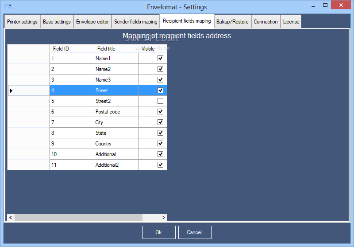Image resolution: width=354 pixels, height=247 pixels.
Task: Click Field ID cell with value 9
Action: (x=72, y=143)
